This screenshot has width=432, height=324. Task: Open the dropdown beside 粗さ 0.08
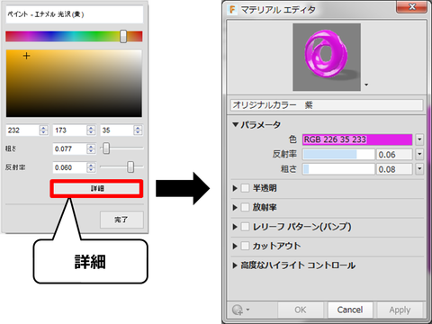point(419,169)
